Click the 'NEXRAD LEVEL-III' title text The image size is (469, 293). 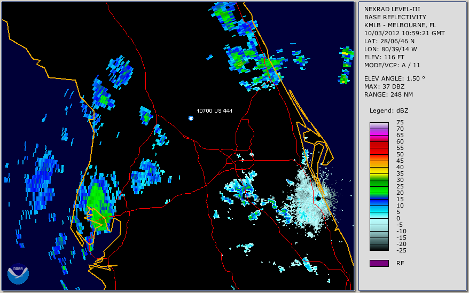click(392, 9)
